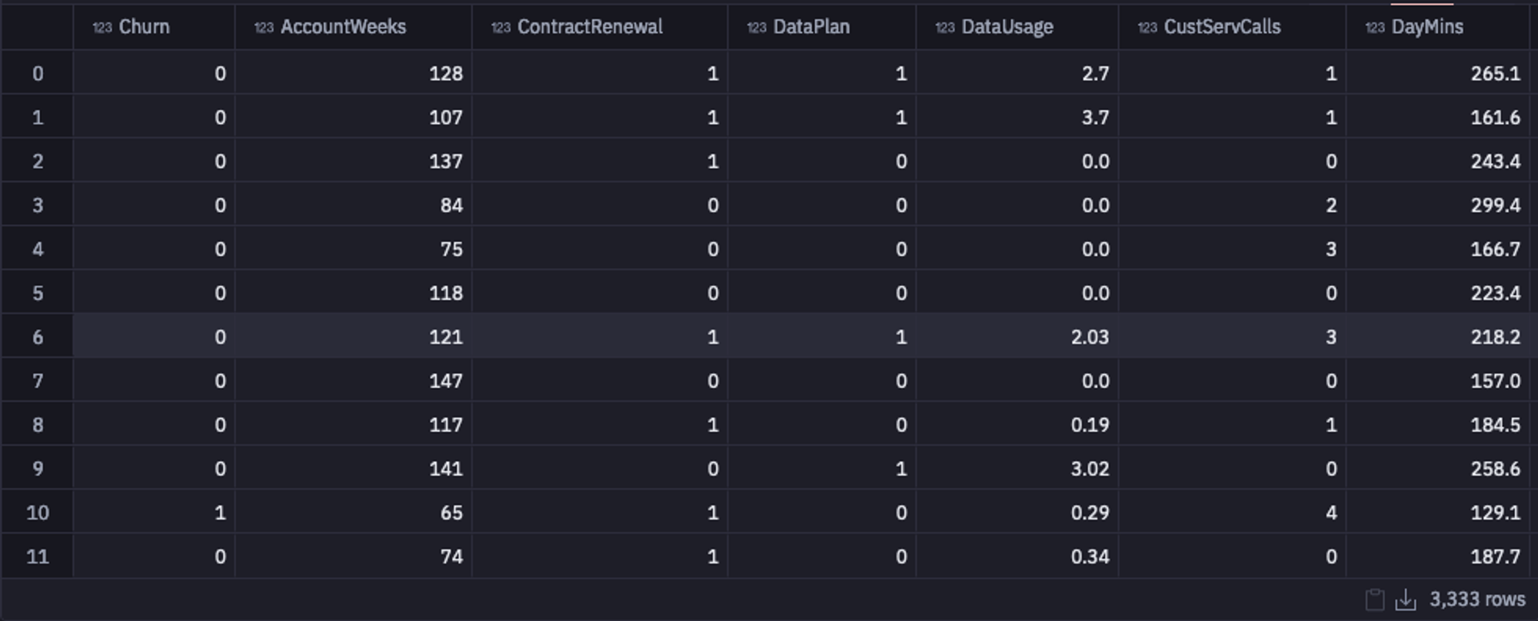Select row index 6
The width and height of the screenshot is (1538, 621).
tap(38, 337)
